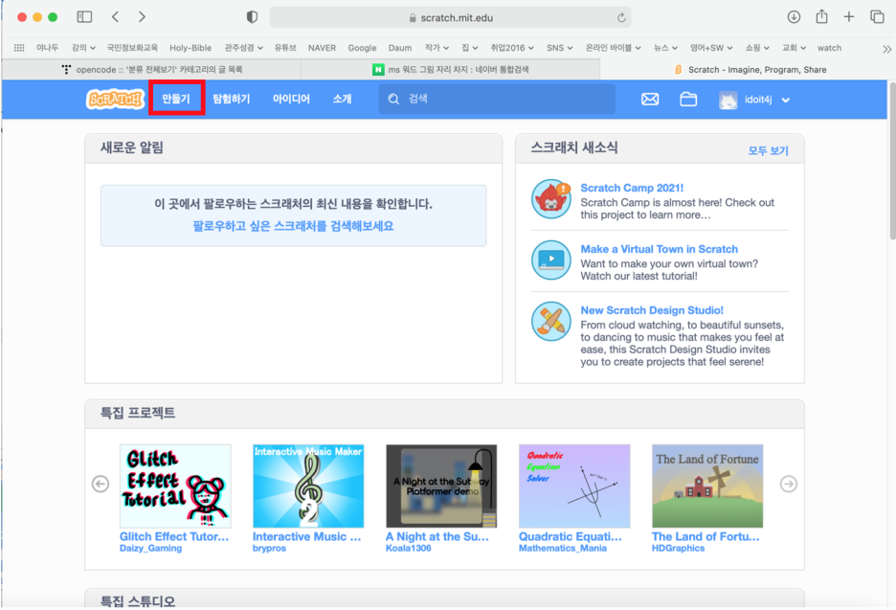Click the scratch.mit.edu address bar
The height and width of the screenshot is (610, 896).
point(450,18)
